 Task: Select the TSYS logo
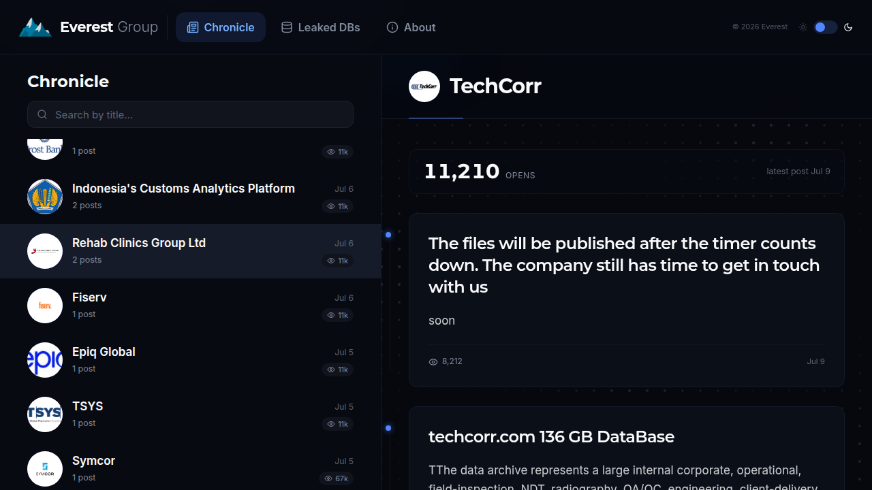pos(45,414)
